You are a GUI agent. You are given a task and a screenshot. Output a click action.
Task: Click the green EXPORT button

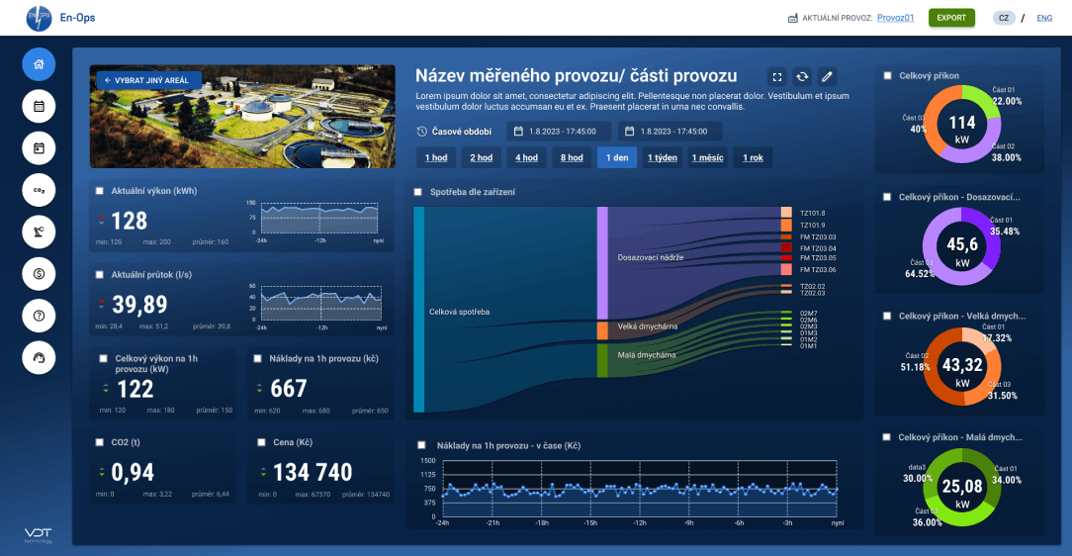pos(951,18)
